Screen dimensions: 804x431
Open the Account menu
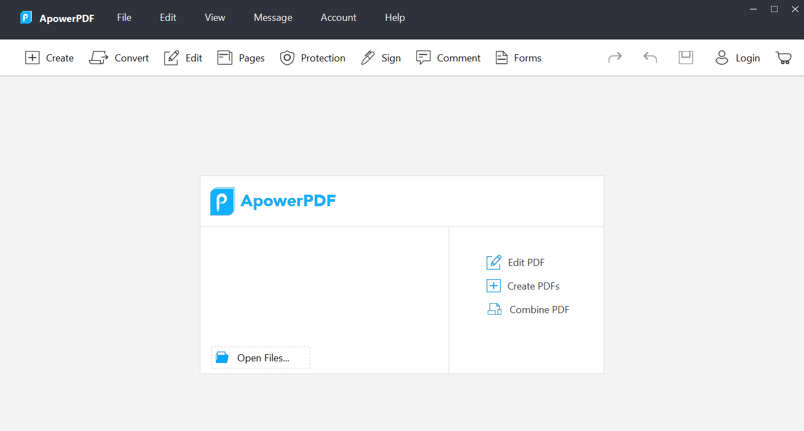(338, 18)
